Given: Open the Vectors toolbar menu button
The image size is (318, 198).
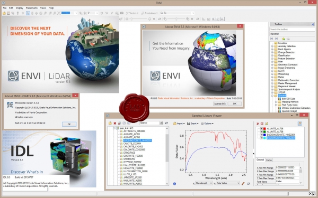Looking at the screenshot, I should coord(132,13).
